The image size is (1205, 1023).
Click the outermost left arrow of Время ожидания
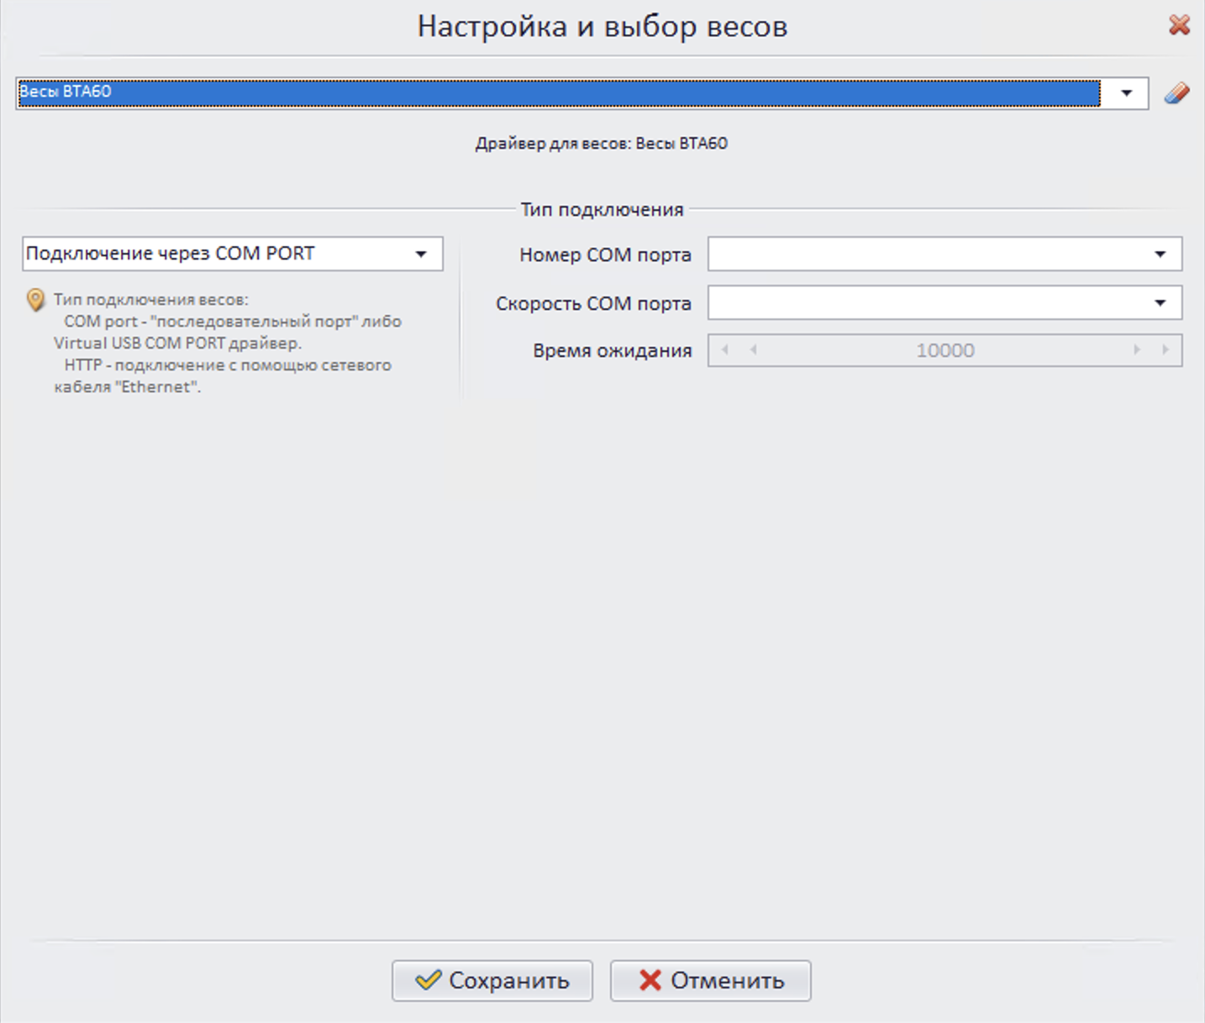tap(724, 350)
